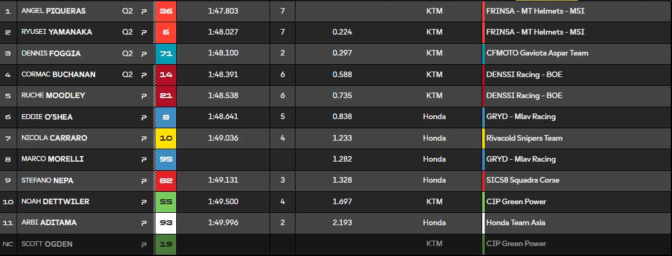The image size is (672, 256).
Task: Click the pit icon beside Nicola Carraro
Action: point(144,138)
